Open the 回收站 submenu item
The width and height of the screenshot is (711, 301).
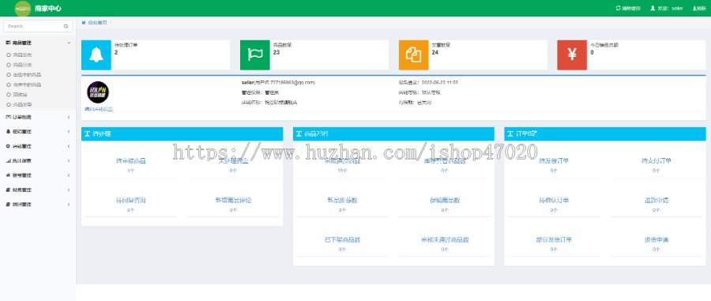20,94
